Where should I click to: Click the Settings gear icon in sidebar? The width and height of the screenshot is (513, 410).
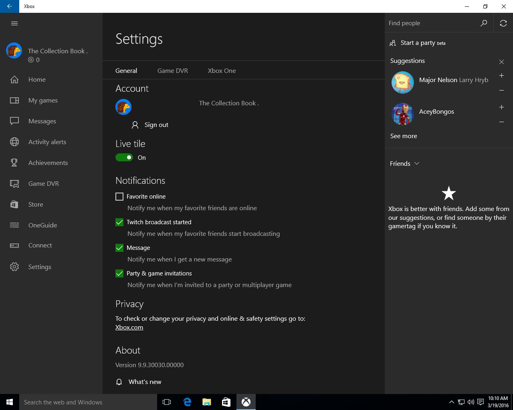14,267
